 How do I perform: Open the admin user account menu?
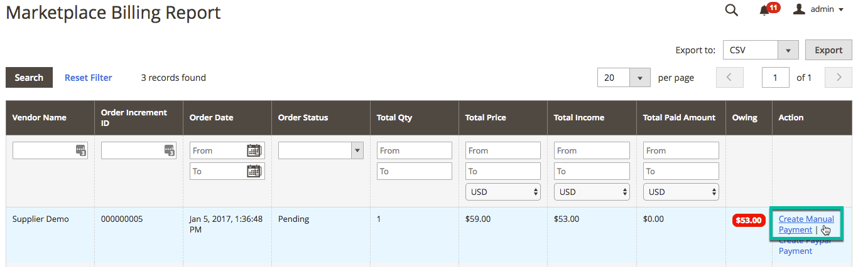pos(818,9)
